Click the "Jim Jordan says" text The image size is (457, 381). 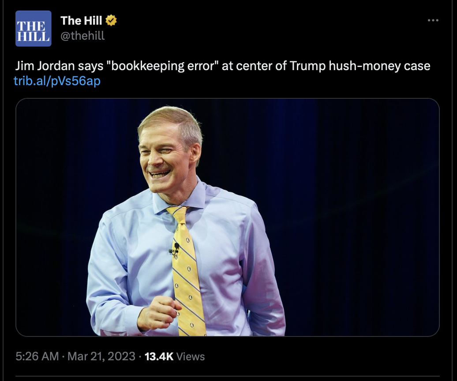[59, 66]
